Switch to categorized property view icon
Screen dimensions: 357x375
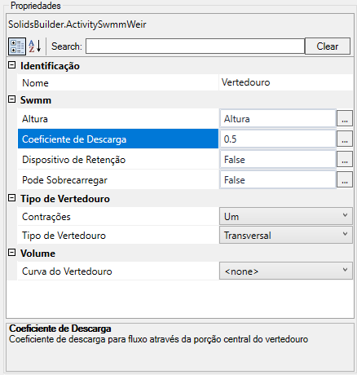17,46
